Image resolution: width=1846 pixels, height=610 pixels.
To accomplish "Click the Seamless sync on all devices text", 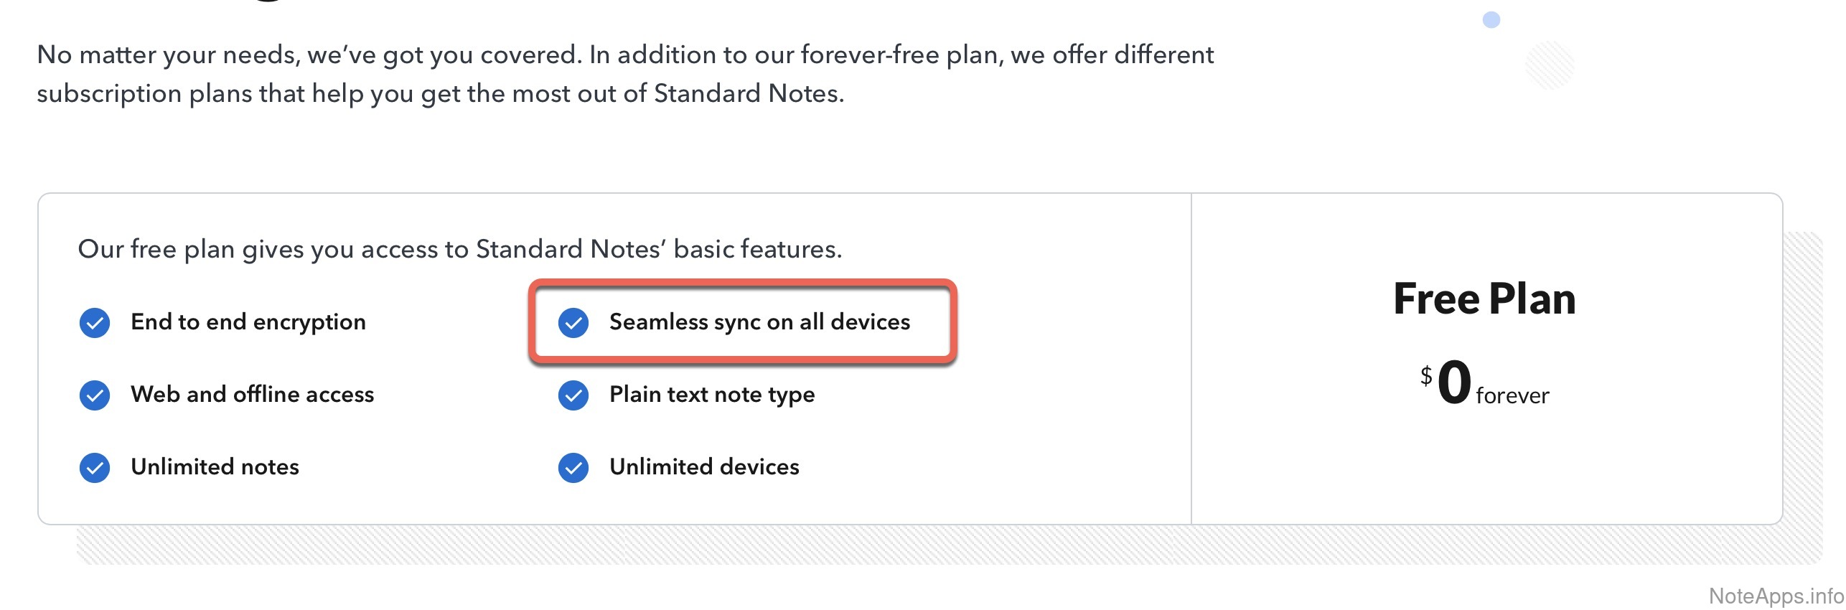I will pos(759,322).
